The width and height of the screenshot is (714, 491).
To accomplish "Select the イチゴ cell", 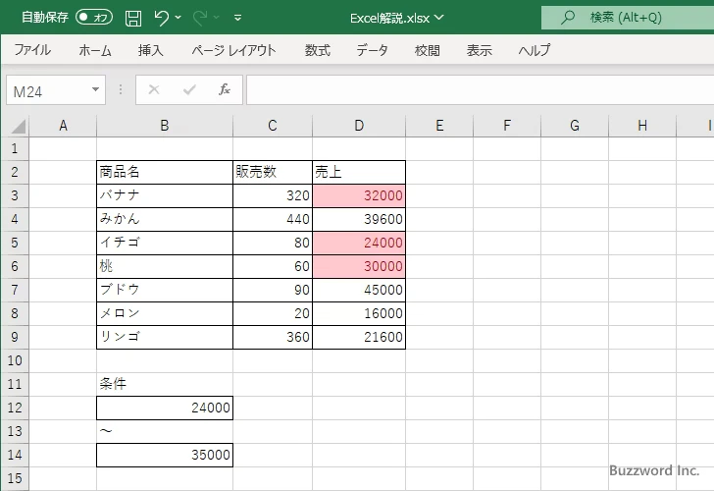I will (x=165, y=243).
